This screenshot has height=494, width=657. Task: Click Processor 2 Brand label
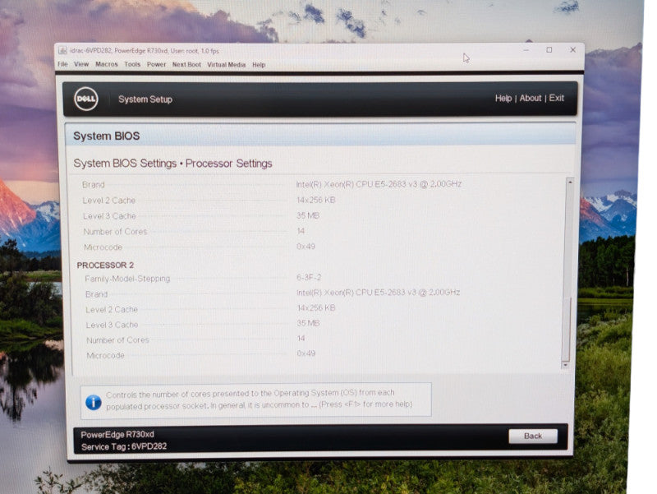point(96,294)
